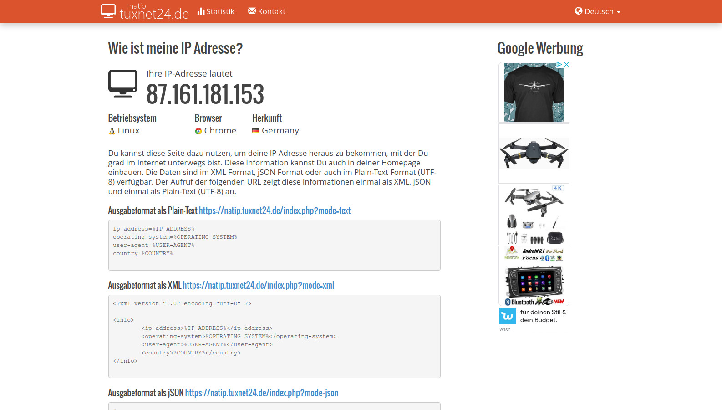Screen dimensions: 722x410
Task: Close the ad with the X icon
Action: point(566,65)
